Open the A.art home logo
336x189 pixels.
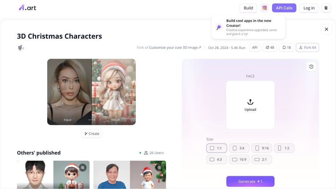point(28,8)
